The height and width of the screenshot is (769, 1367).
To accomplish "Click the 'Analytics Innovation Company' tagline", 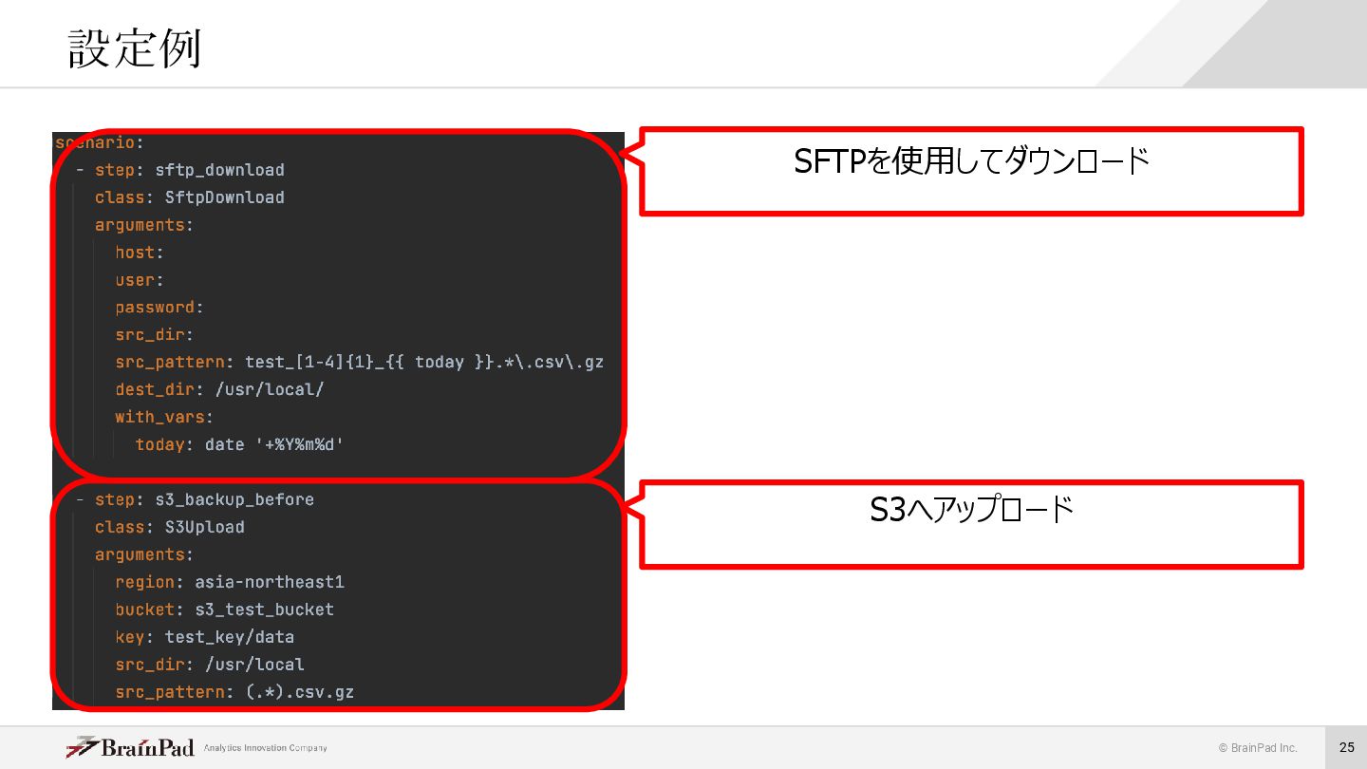I will point(266,748).
